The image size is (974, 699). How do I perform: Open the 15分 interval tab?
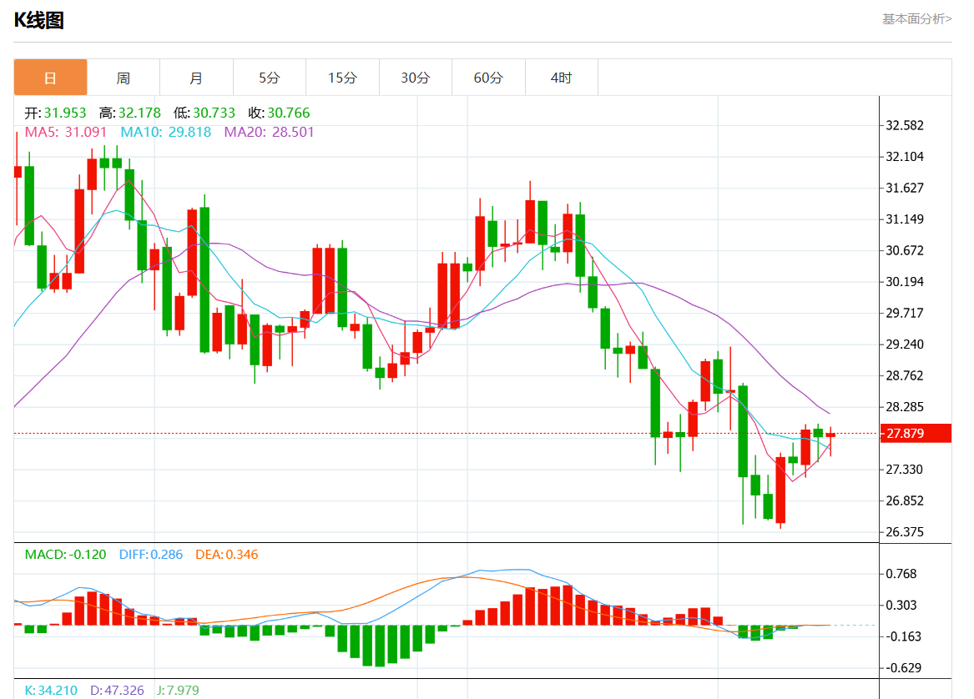tap(342, 78)
